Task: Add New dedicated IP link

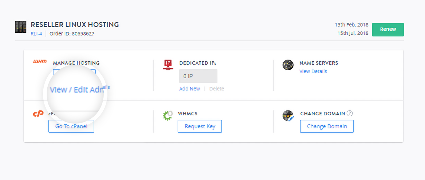Action: click(189, 89)
